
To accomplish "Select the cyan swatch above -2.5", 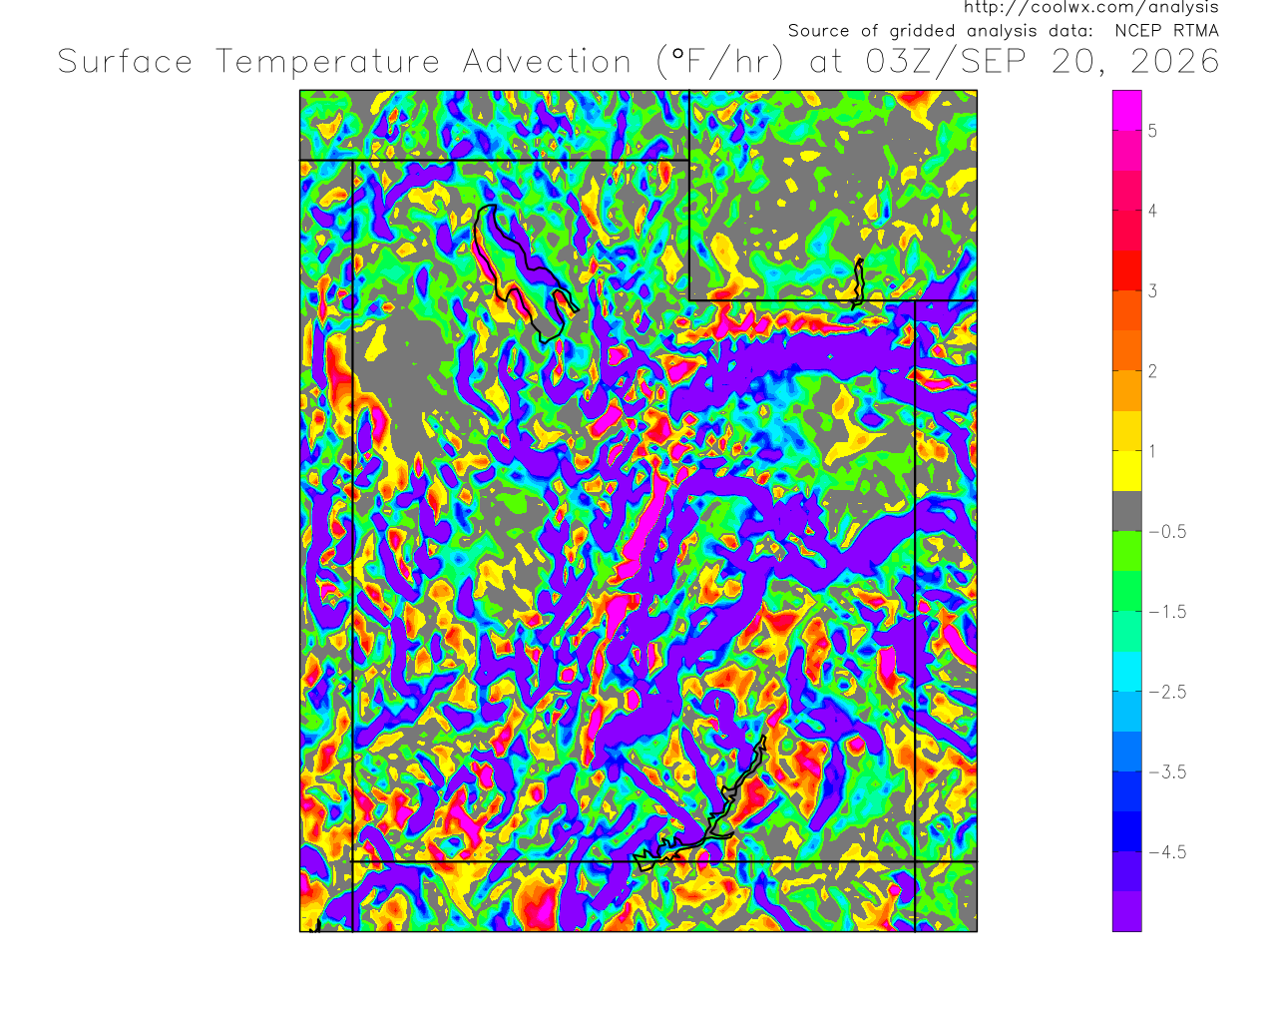I will (x=1127, y=672).
